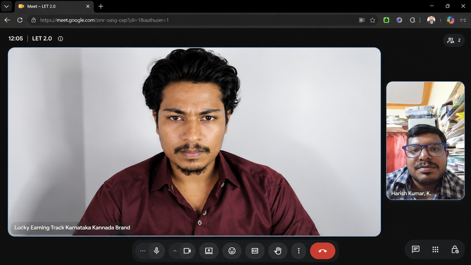Open the activities grid panel
The height and width of the screenshot is (265, 471).
click(435, 249)
